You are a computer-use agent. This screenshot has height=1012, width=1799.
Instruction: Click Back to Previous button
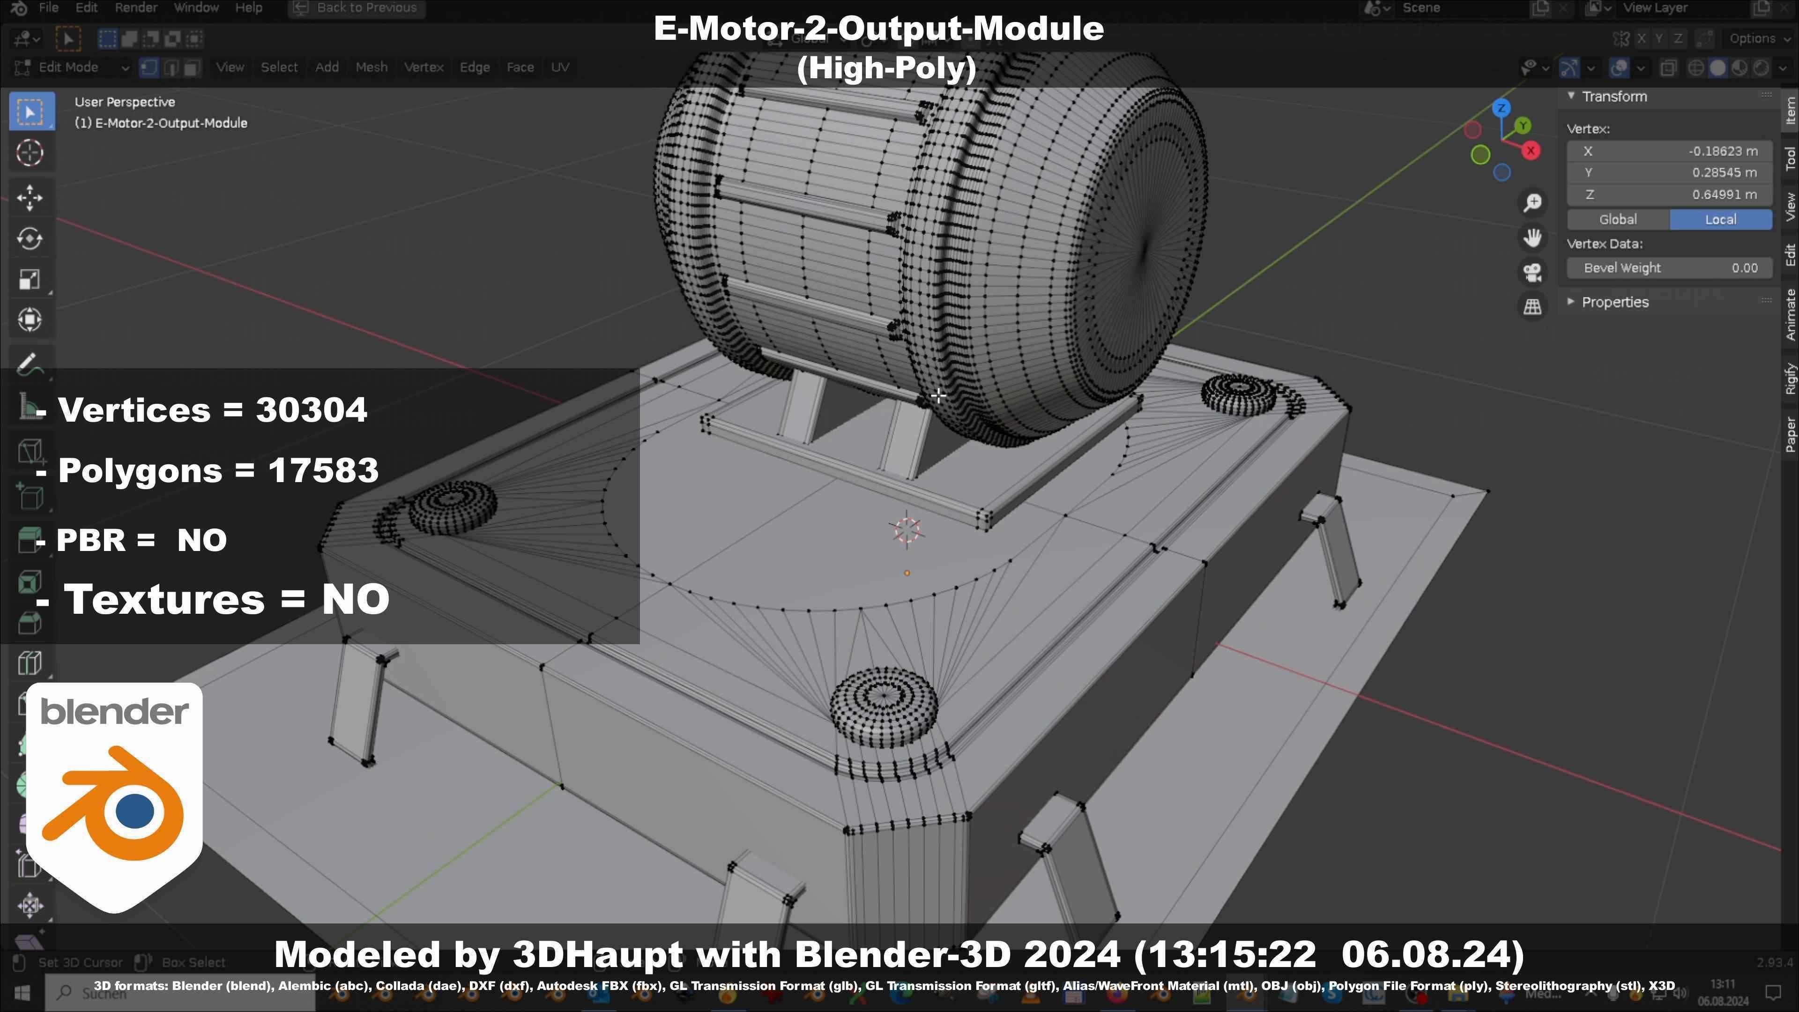pos(357,8)
